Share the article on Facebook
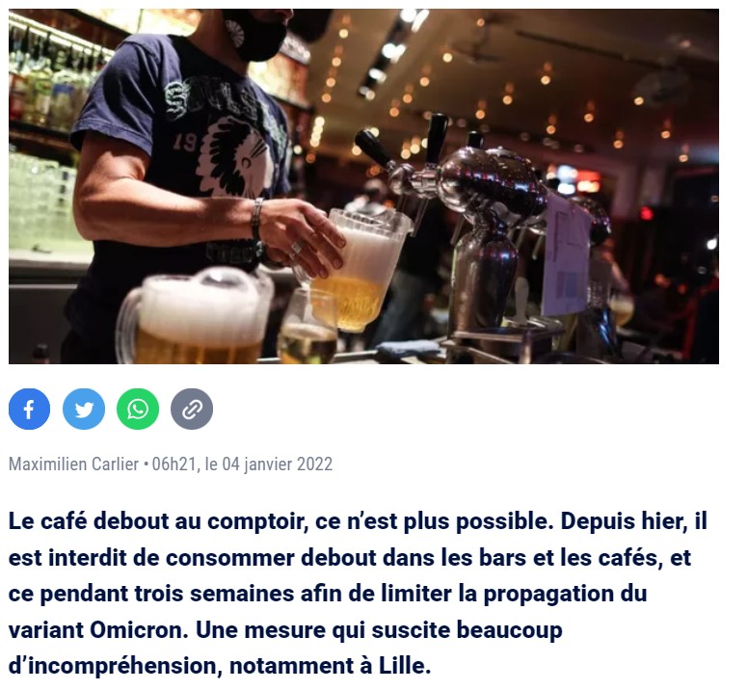The height and width of the screenshot is (690, 748). point(29,410)
